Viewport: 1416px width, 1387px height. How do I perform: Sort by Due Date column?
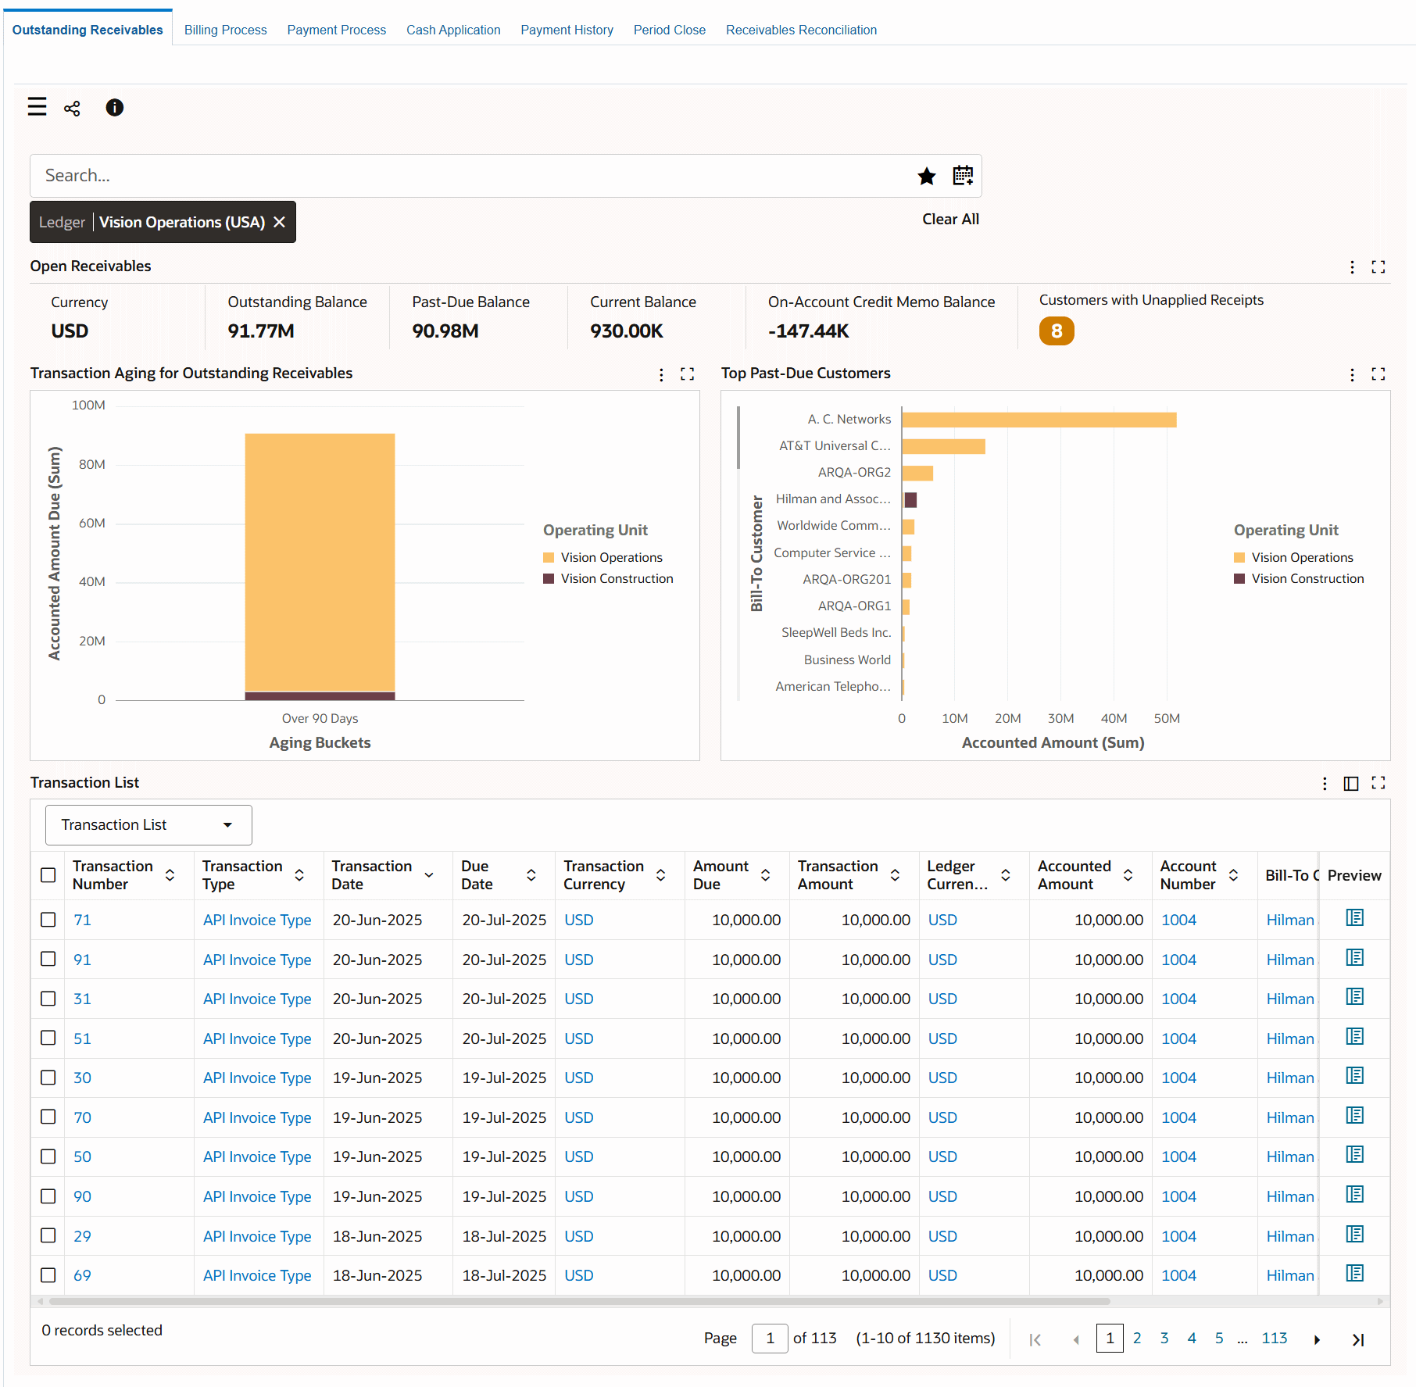[x=531, y=875]
